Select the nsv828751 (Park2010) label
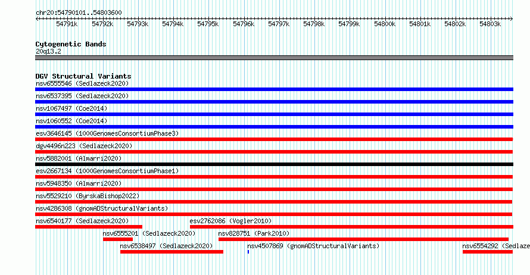The width and height of the screenshot is (530, 275). click(254, 233)
